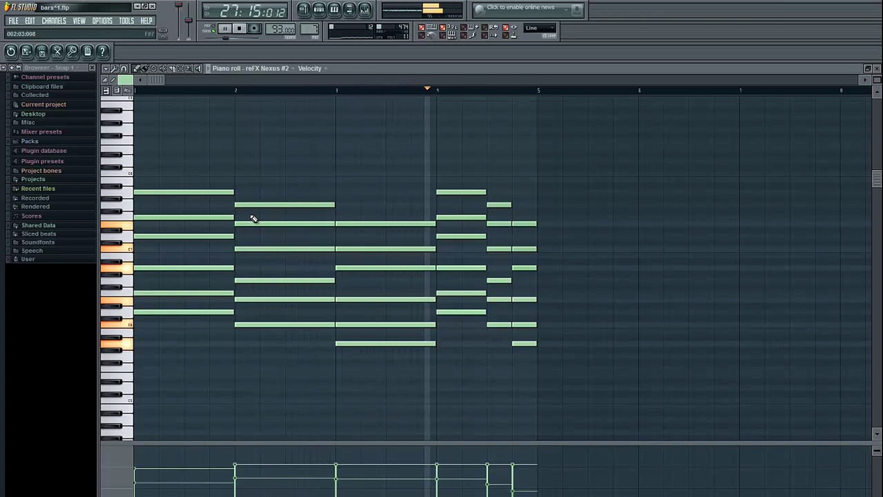Open the mixer window shortcut icon

(x=364, y=10)
